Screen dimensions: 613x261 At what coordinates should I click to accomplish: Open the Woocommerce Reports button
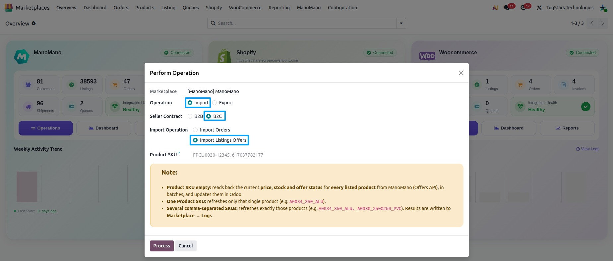click(567, 128)
